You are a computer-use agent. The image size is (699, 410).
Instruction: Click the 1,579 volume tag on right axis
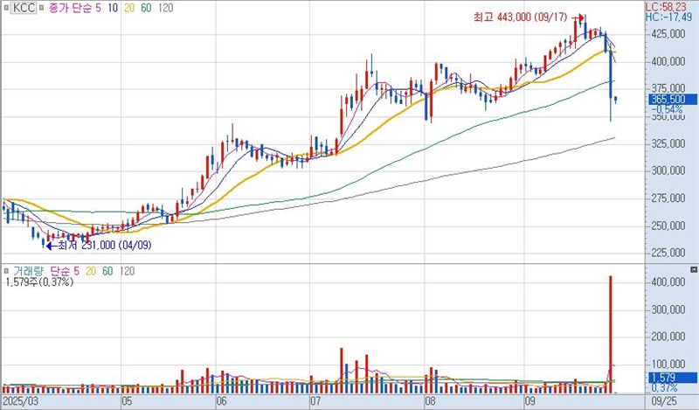[662, 377]
